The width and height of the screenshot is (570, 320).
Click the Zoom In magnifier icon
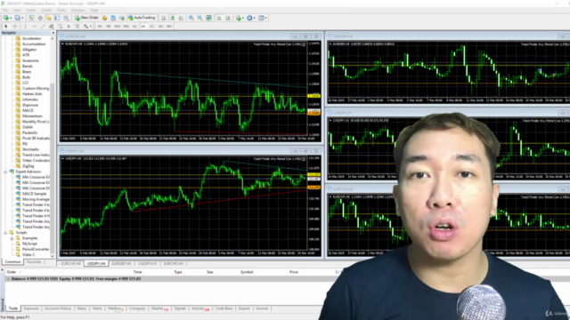tap(191, 18)
